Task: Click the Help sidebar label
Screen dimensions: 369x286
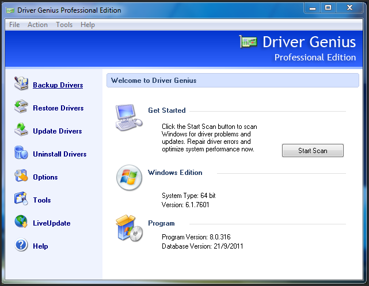Action: pyautogui.click(x=40, y=246)
